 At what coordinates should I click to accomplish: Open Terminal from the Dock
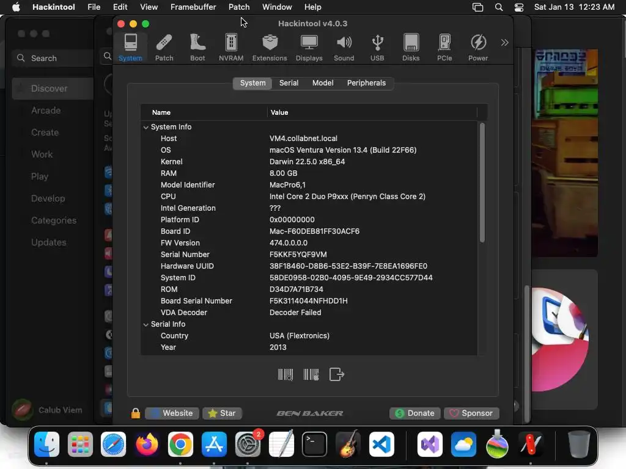tap(314, 445)
